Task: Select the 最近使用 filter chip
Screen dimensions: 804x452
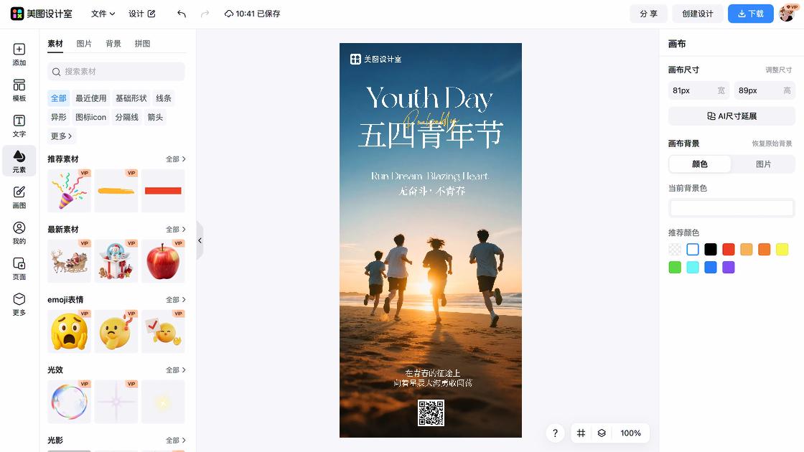Action: [x=90, y=98]
